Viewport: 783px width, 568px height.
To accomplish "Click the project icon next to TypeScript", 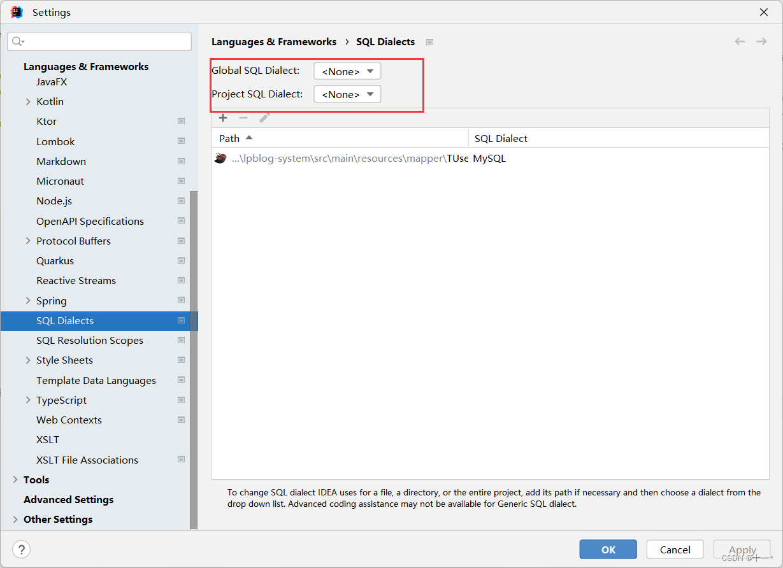I will click(x=181, y=400).
